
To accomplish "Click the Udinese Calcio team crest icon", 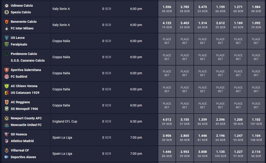I will [x=7, y=6].
